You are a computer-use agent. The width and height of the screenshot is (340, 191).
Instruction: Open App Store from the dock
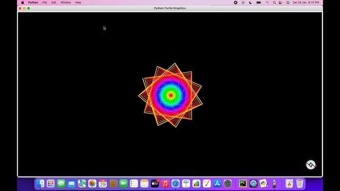(217, 184)
